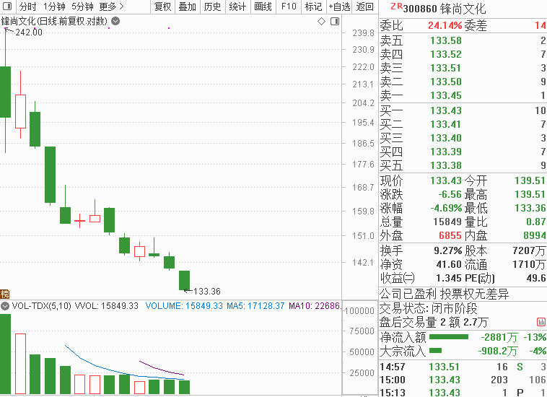Click the 外盘 value 6855
Image resolution: width=547 pixels, height=397 pixels.
coord(450,235)
